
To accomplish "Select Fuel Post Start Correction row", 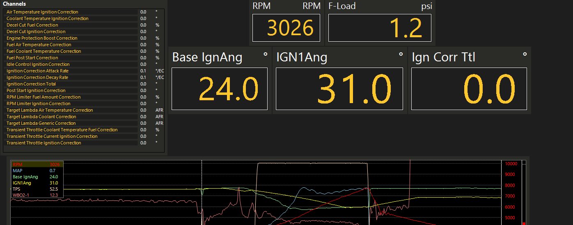I will (84, 58).
